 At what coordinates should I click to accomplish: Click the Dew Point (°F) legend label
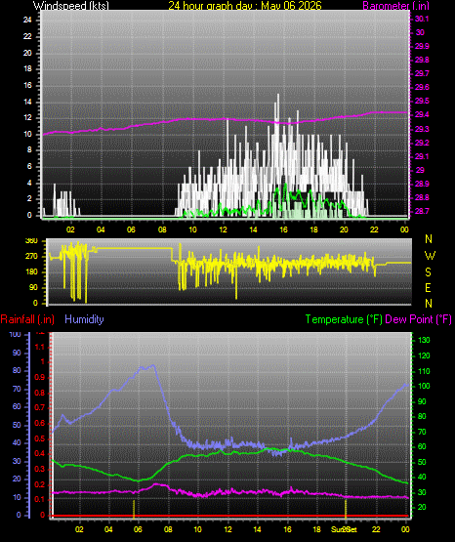[418, 319]
